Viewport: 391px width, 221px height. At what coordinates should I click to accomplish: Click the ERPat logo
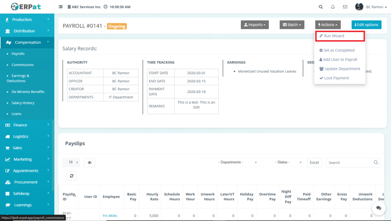point(25,6)
